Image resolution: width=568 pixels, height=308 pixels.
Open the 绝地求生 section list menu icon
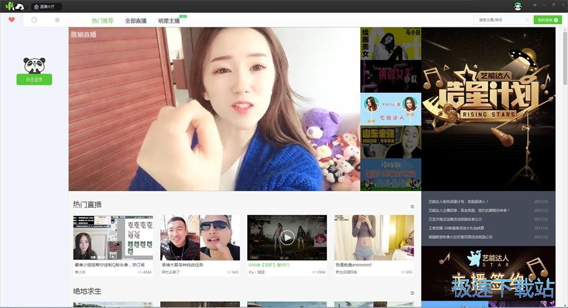pos(412,293)
